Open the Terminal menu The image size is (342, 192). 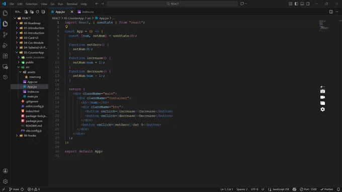coord(72,4)
